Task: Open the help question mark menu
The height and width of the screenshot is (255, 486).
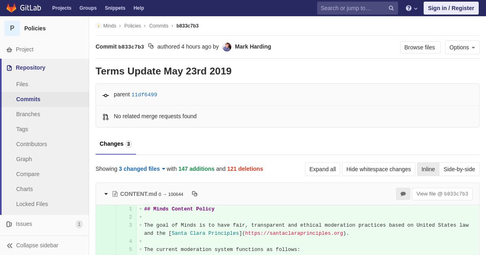Action: [411, 8]
